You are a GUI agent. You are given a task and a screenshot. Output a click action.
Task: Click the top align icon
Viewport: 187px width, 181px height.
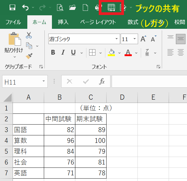click(170, 37)
